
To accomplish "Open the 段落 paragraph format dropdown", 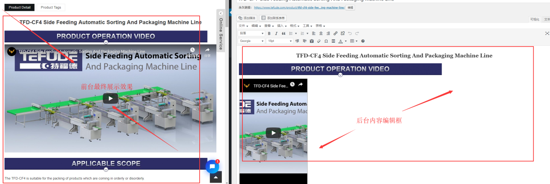I will coord(251,33).
